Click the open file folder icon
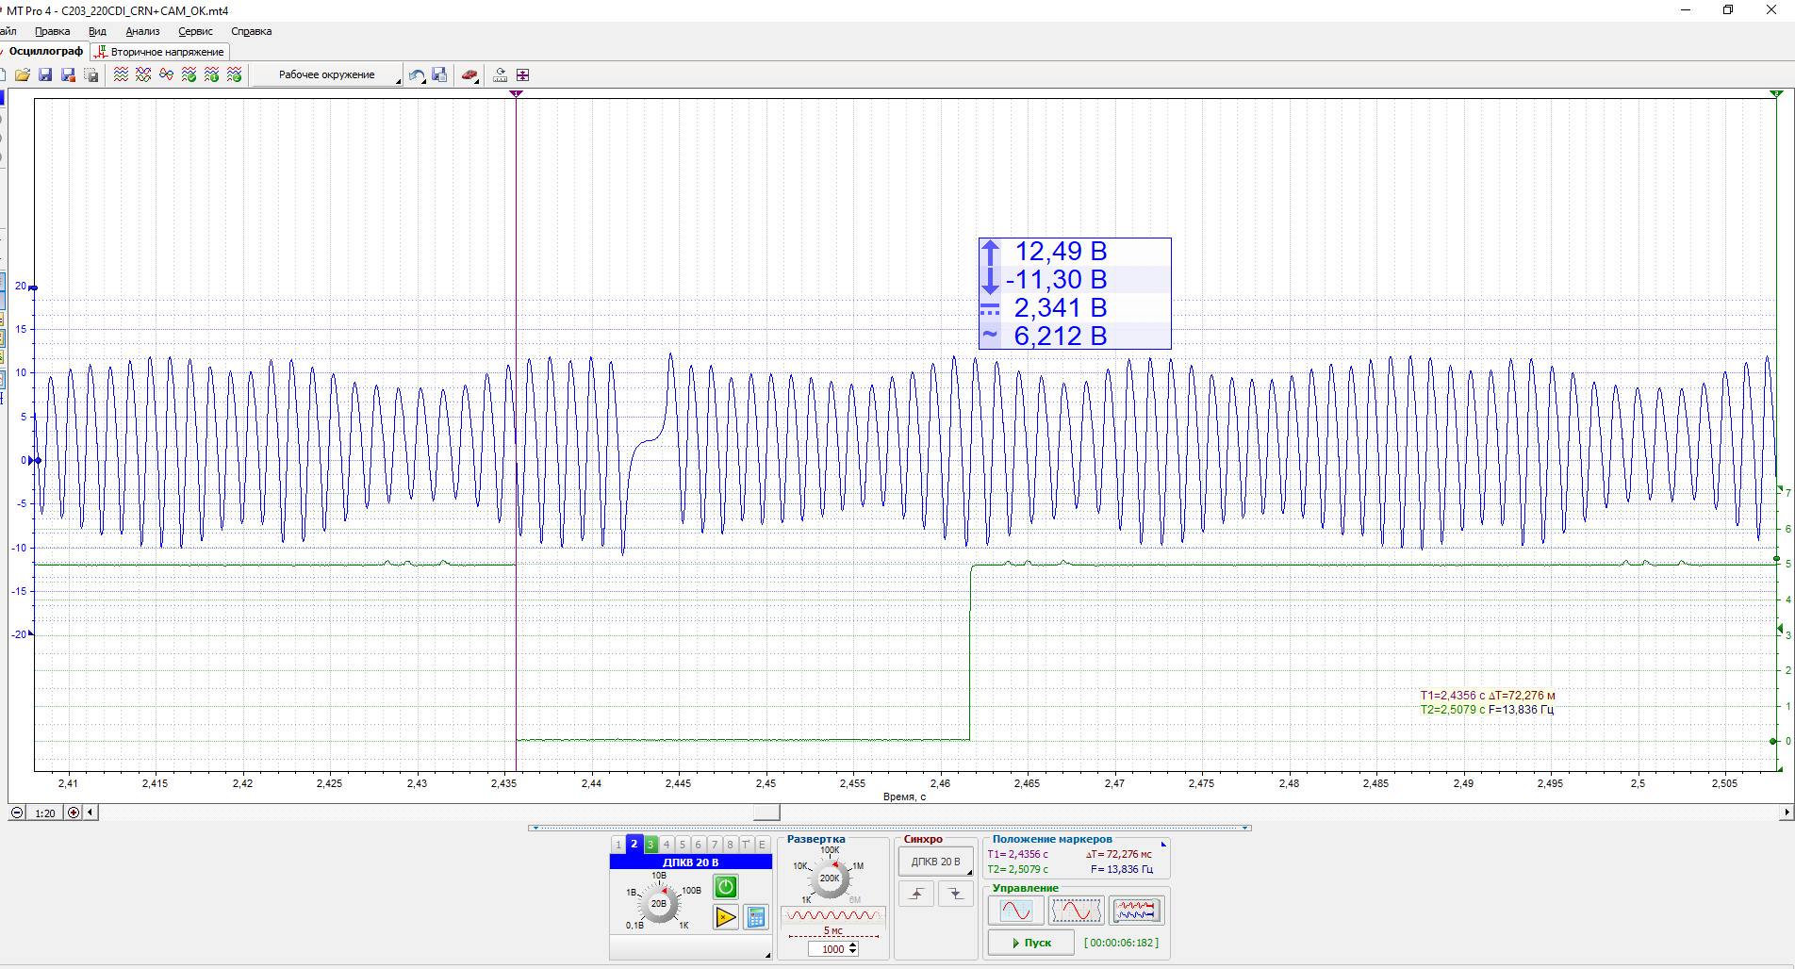1795x969 pixels. [x=23, y=74]
